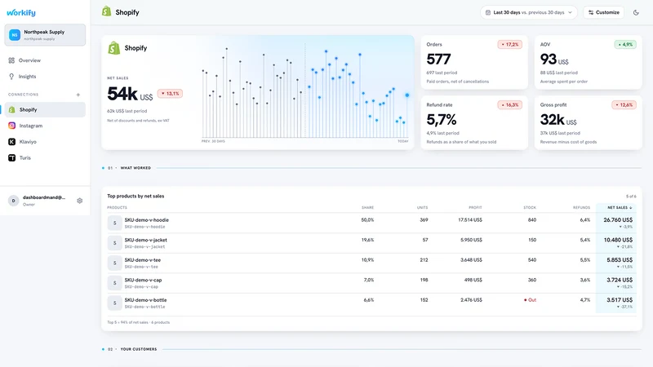The height and width of the screenshot is (367, 653).
Task: Open the Orders 577 card
Action: (x=474, y=63)
